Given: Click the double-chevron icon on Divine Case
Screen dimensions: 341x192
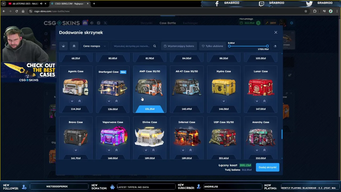Looking at the screenshot, I should 153,150.
